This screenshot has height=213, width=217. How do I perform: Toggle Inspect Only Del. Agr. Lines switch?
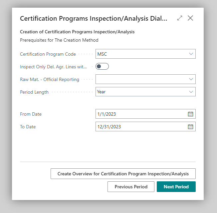coord(102,66)
